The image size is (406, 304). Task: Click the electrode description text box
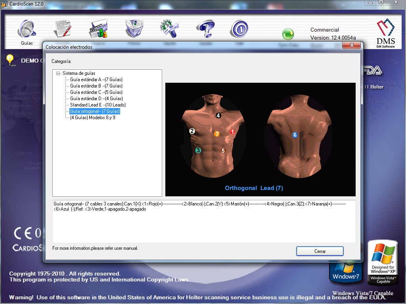pos(204,221)
